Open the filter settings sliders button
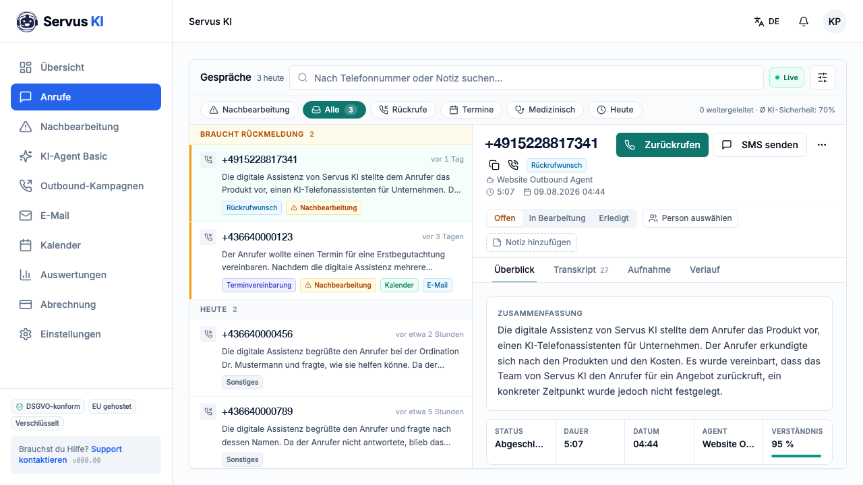Image resolution: width=863 pixels, height=485 pixels. [x=823, y=77]
